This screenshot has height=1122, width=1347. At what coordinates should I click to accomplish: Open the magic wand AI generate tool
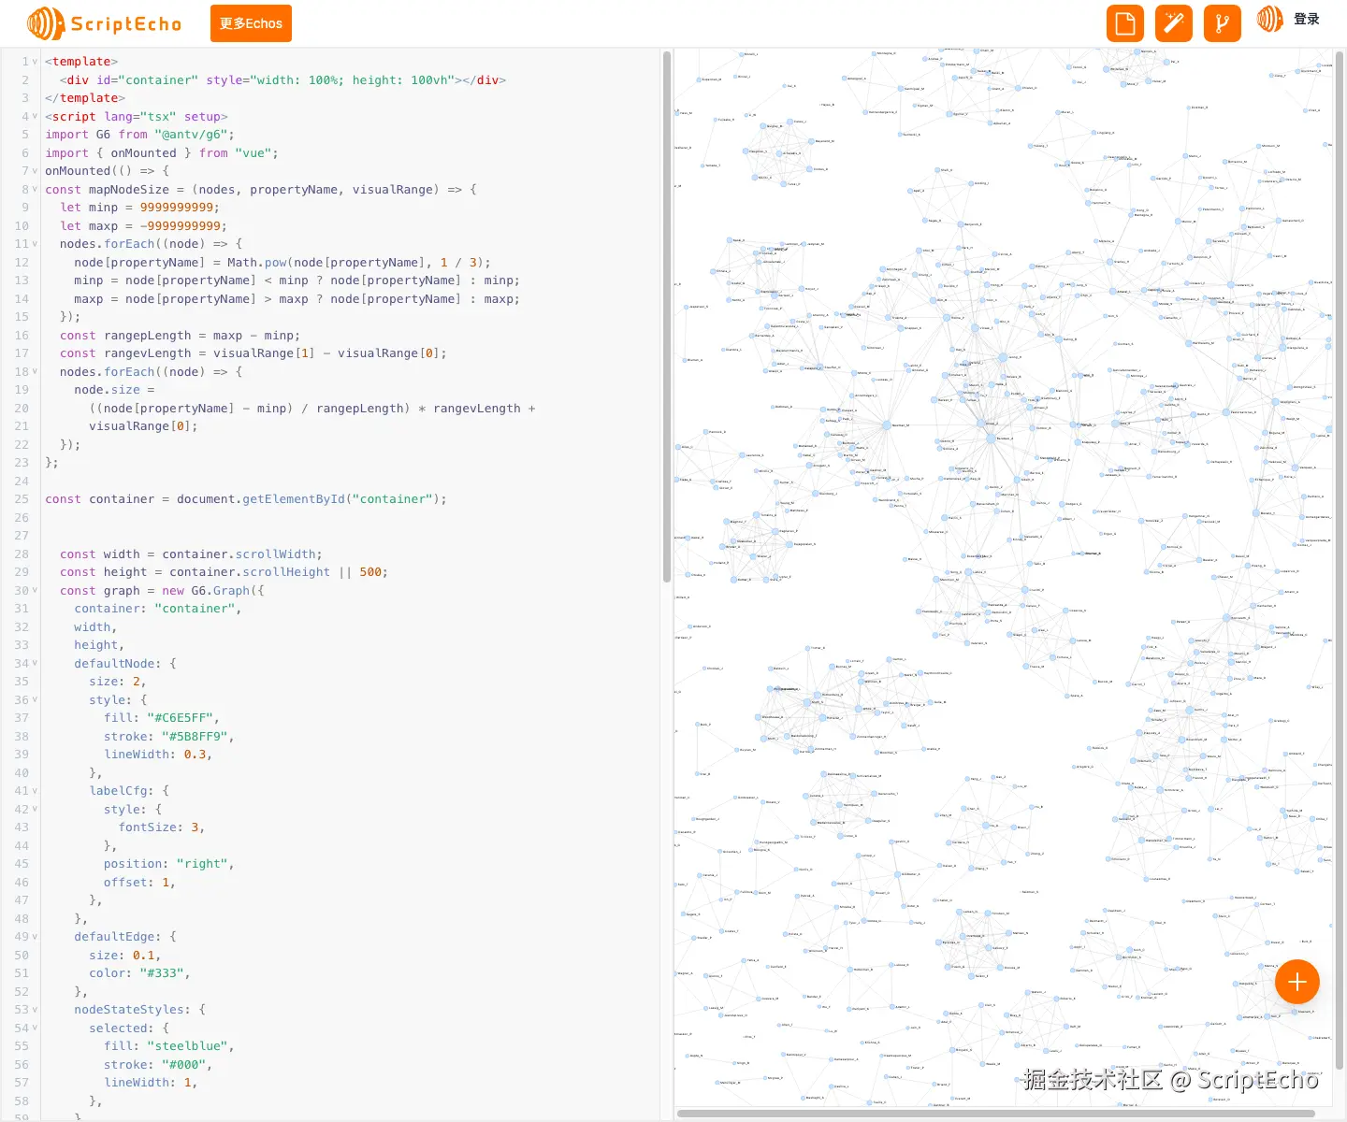[x=1174, y=23]
